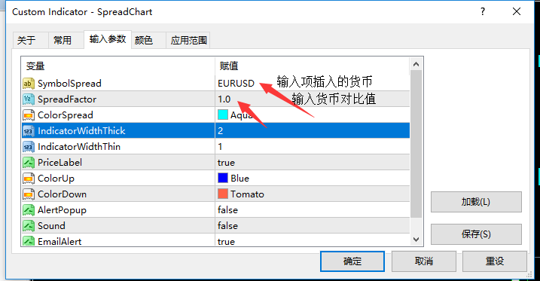The height and width of the screenshot is (281, 540).
Task: Click the EmailAlert true value
Action: [x=226, y=241]
